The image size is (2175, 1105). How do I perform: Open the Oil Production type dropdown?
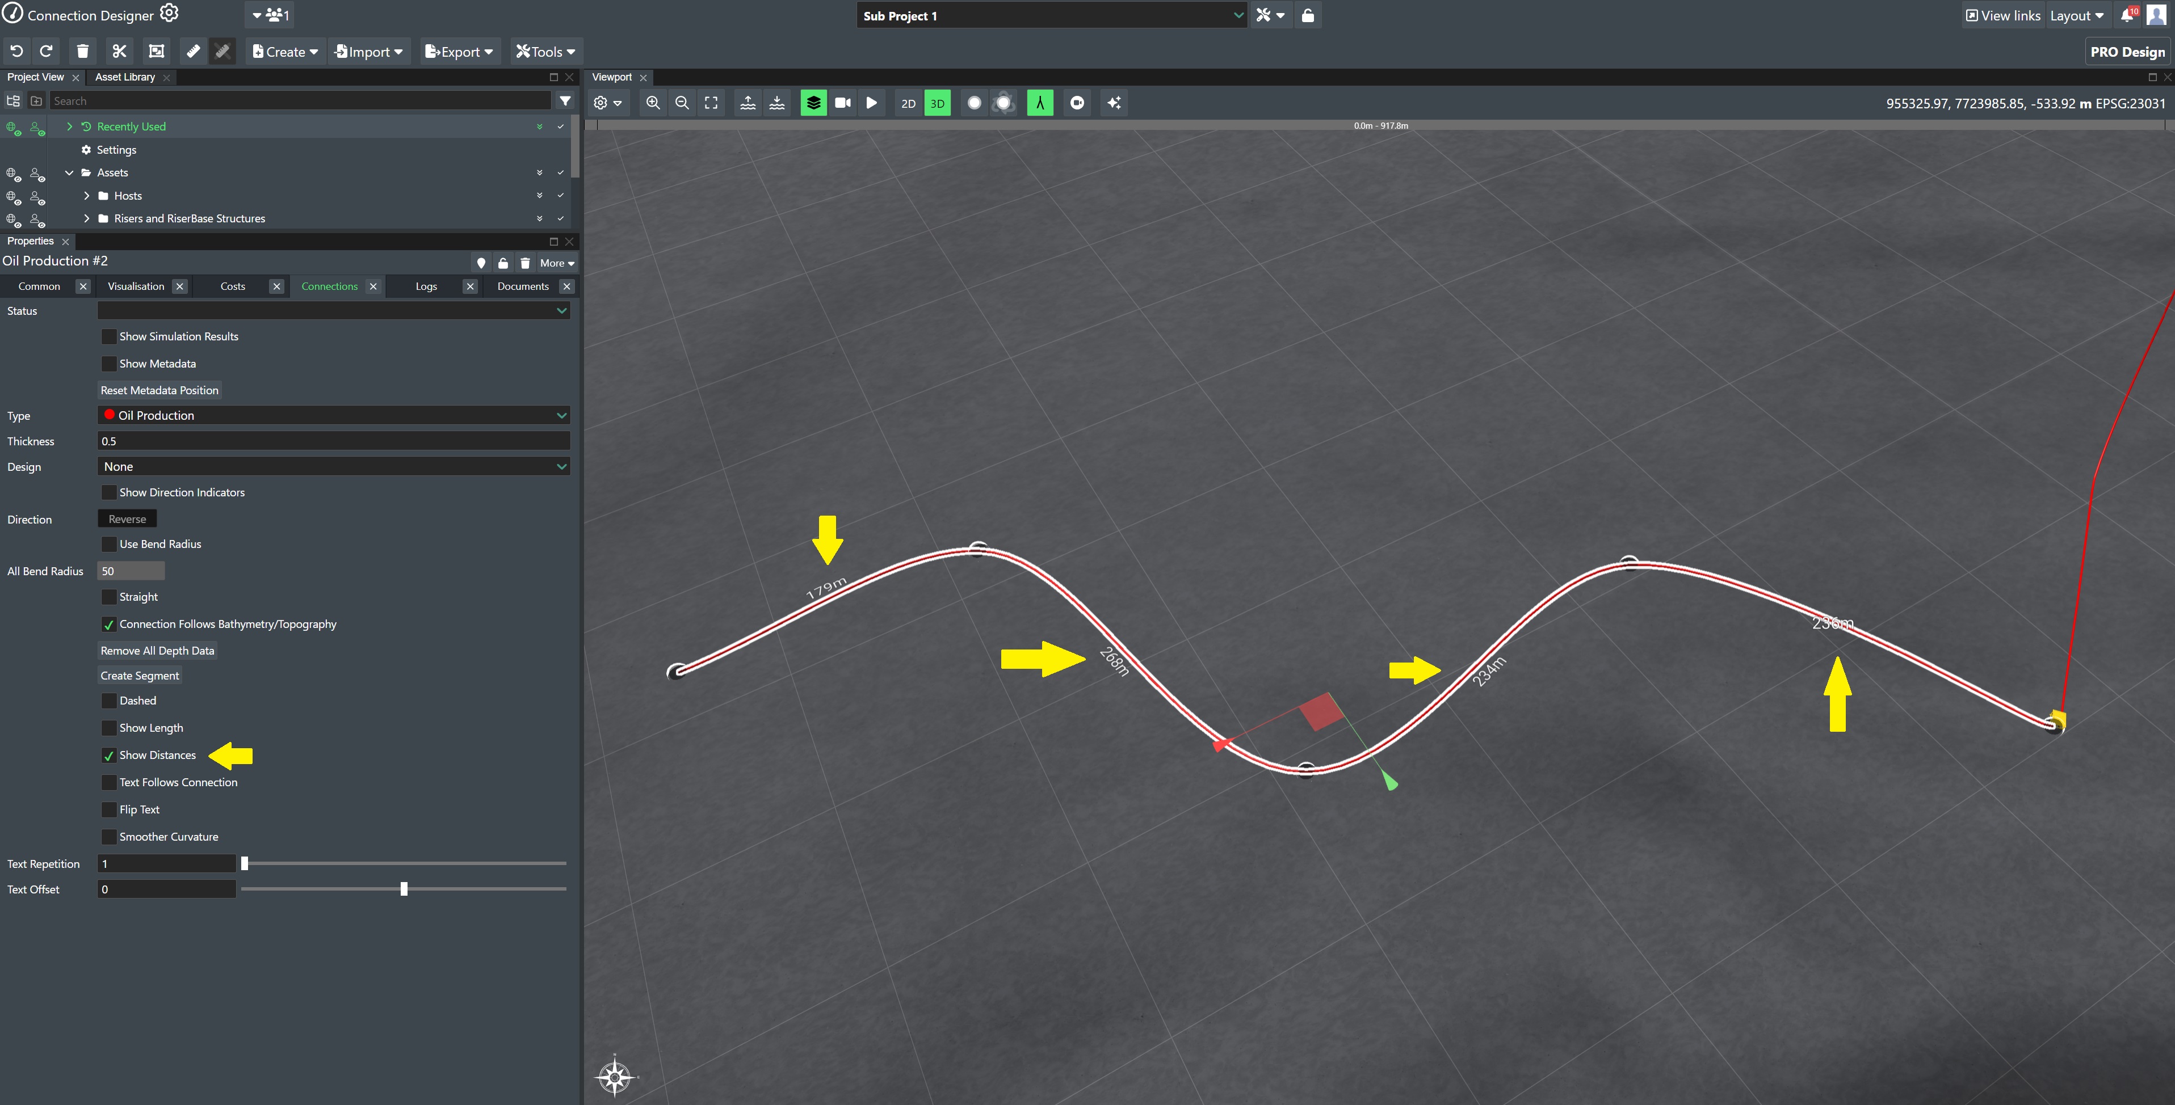tap(334, 416)
